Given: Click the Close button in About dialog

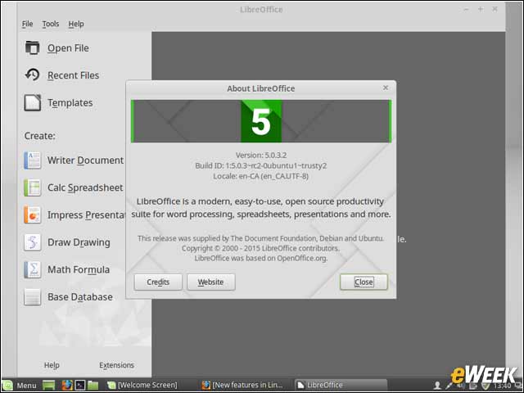Looking at the screenshot, I should [x=364, y=282].
